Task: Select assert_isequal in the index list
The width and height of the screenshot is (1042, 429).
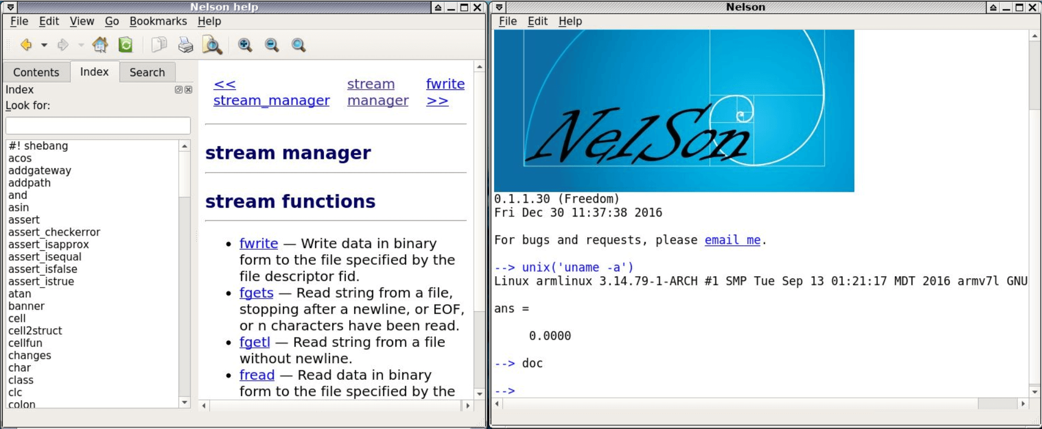Action: [44, 257]
